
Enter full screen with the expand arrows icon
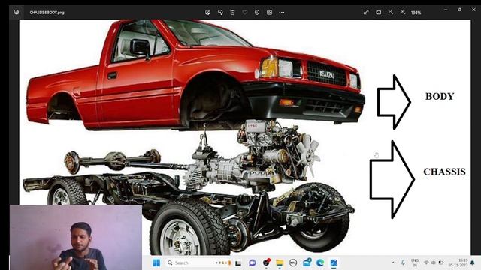(x=366, y=13)
